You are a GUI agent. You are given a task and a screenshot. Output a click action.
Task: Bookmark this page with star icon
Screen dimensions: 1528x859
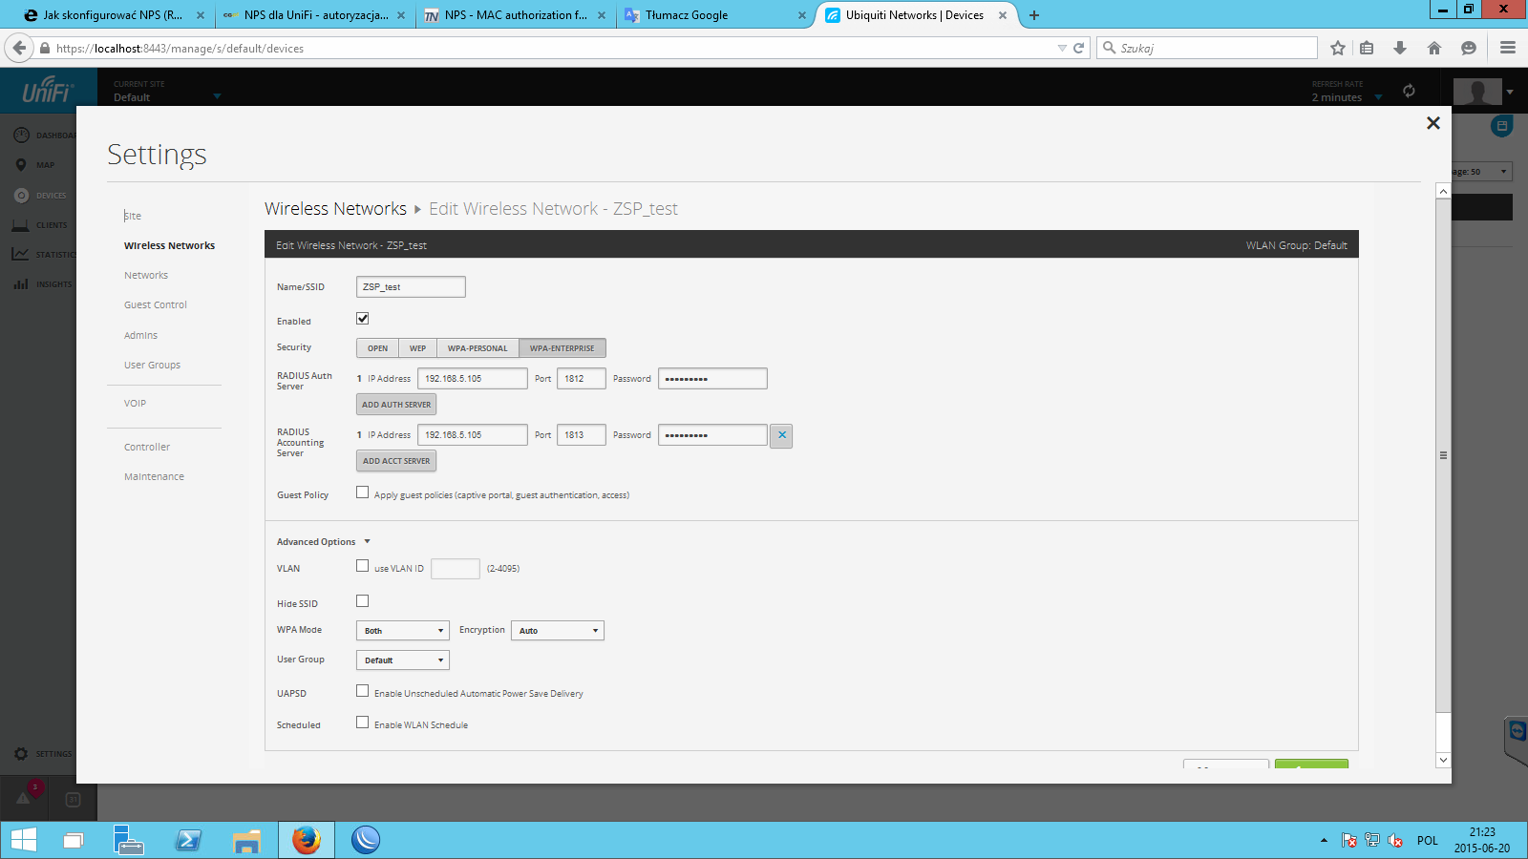pos(1337,48)
